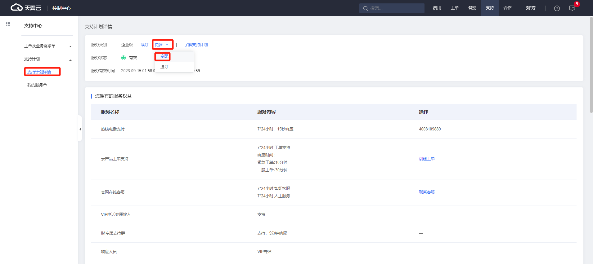Open the messages notification icon
The height and width of the screenshot is (264, 593).
click(x=572, y=8)
